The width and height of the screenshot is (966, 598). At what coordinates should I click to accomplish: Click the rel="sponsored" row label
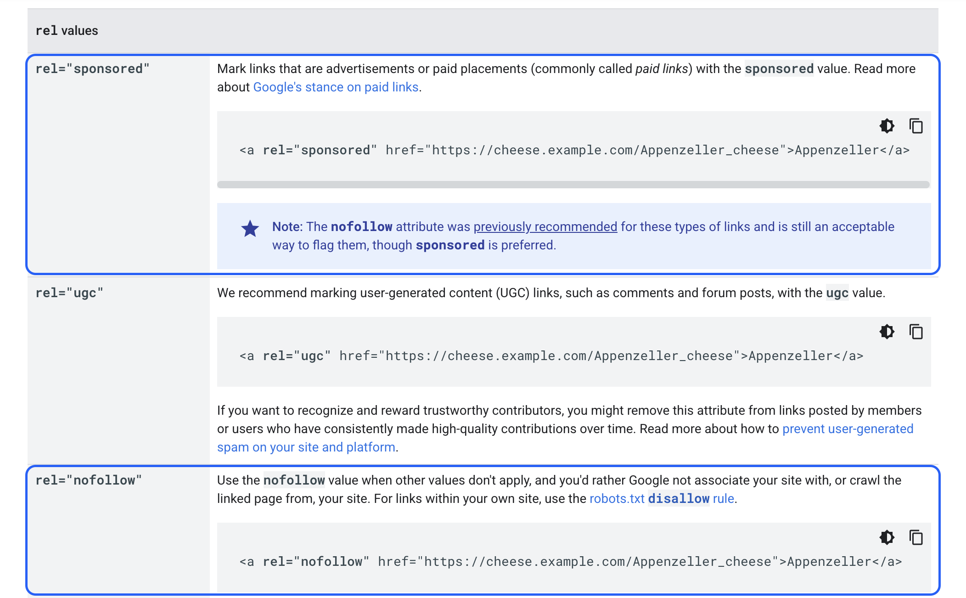click(x=93, y=69)
